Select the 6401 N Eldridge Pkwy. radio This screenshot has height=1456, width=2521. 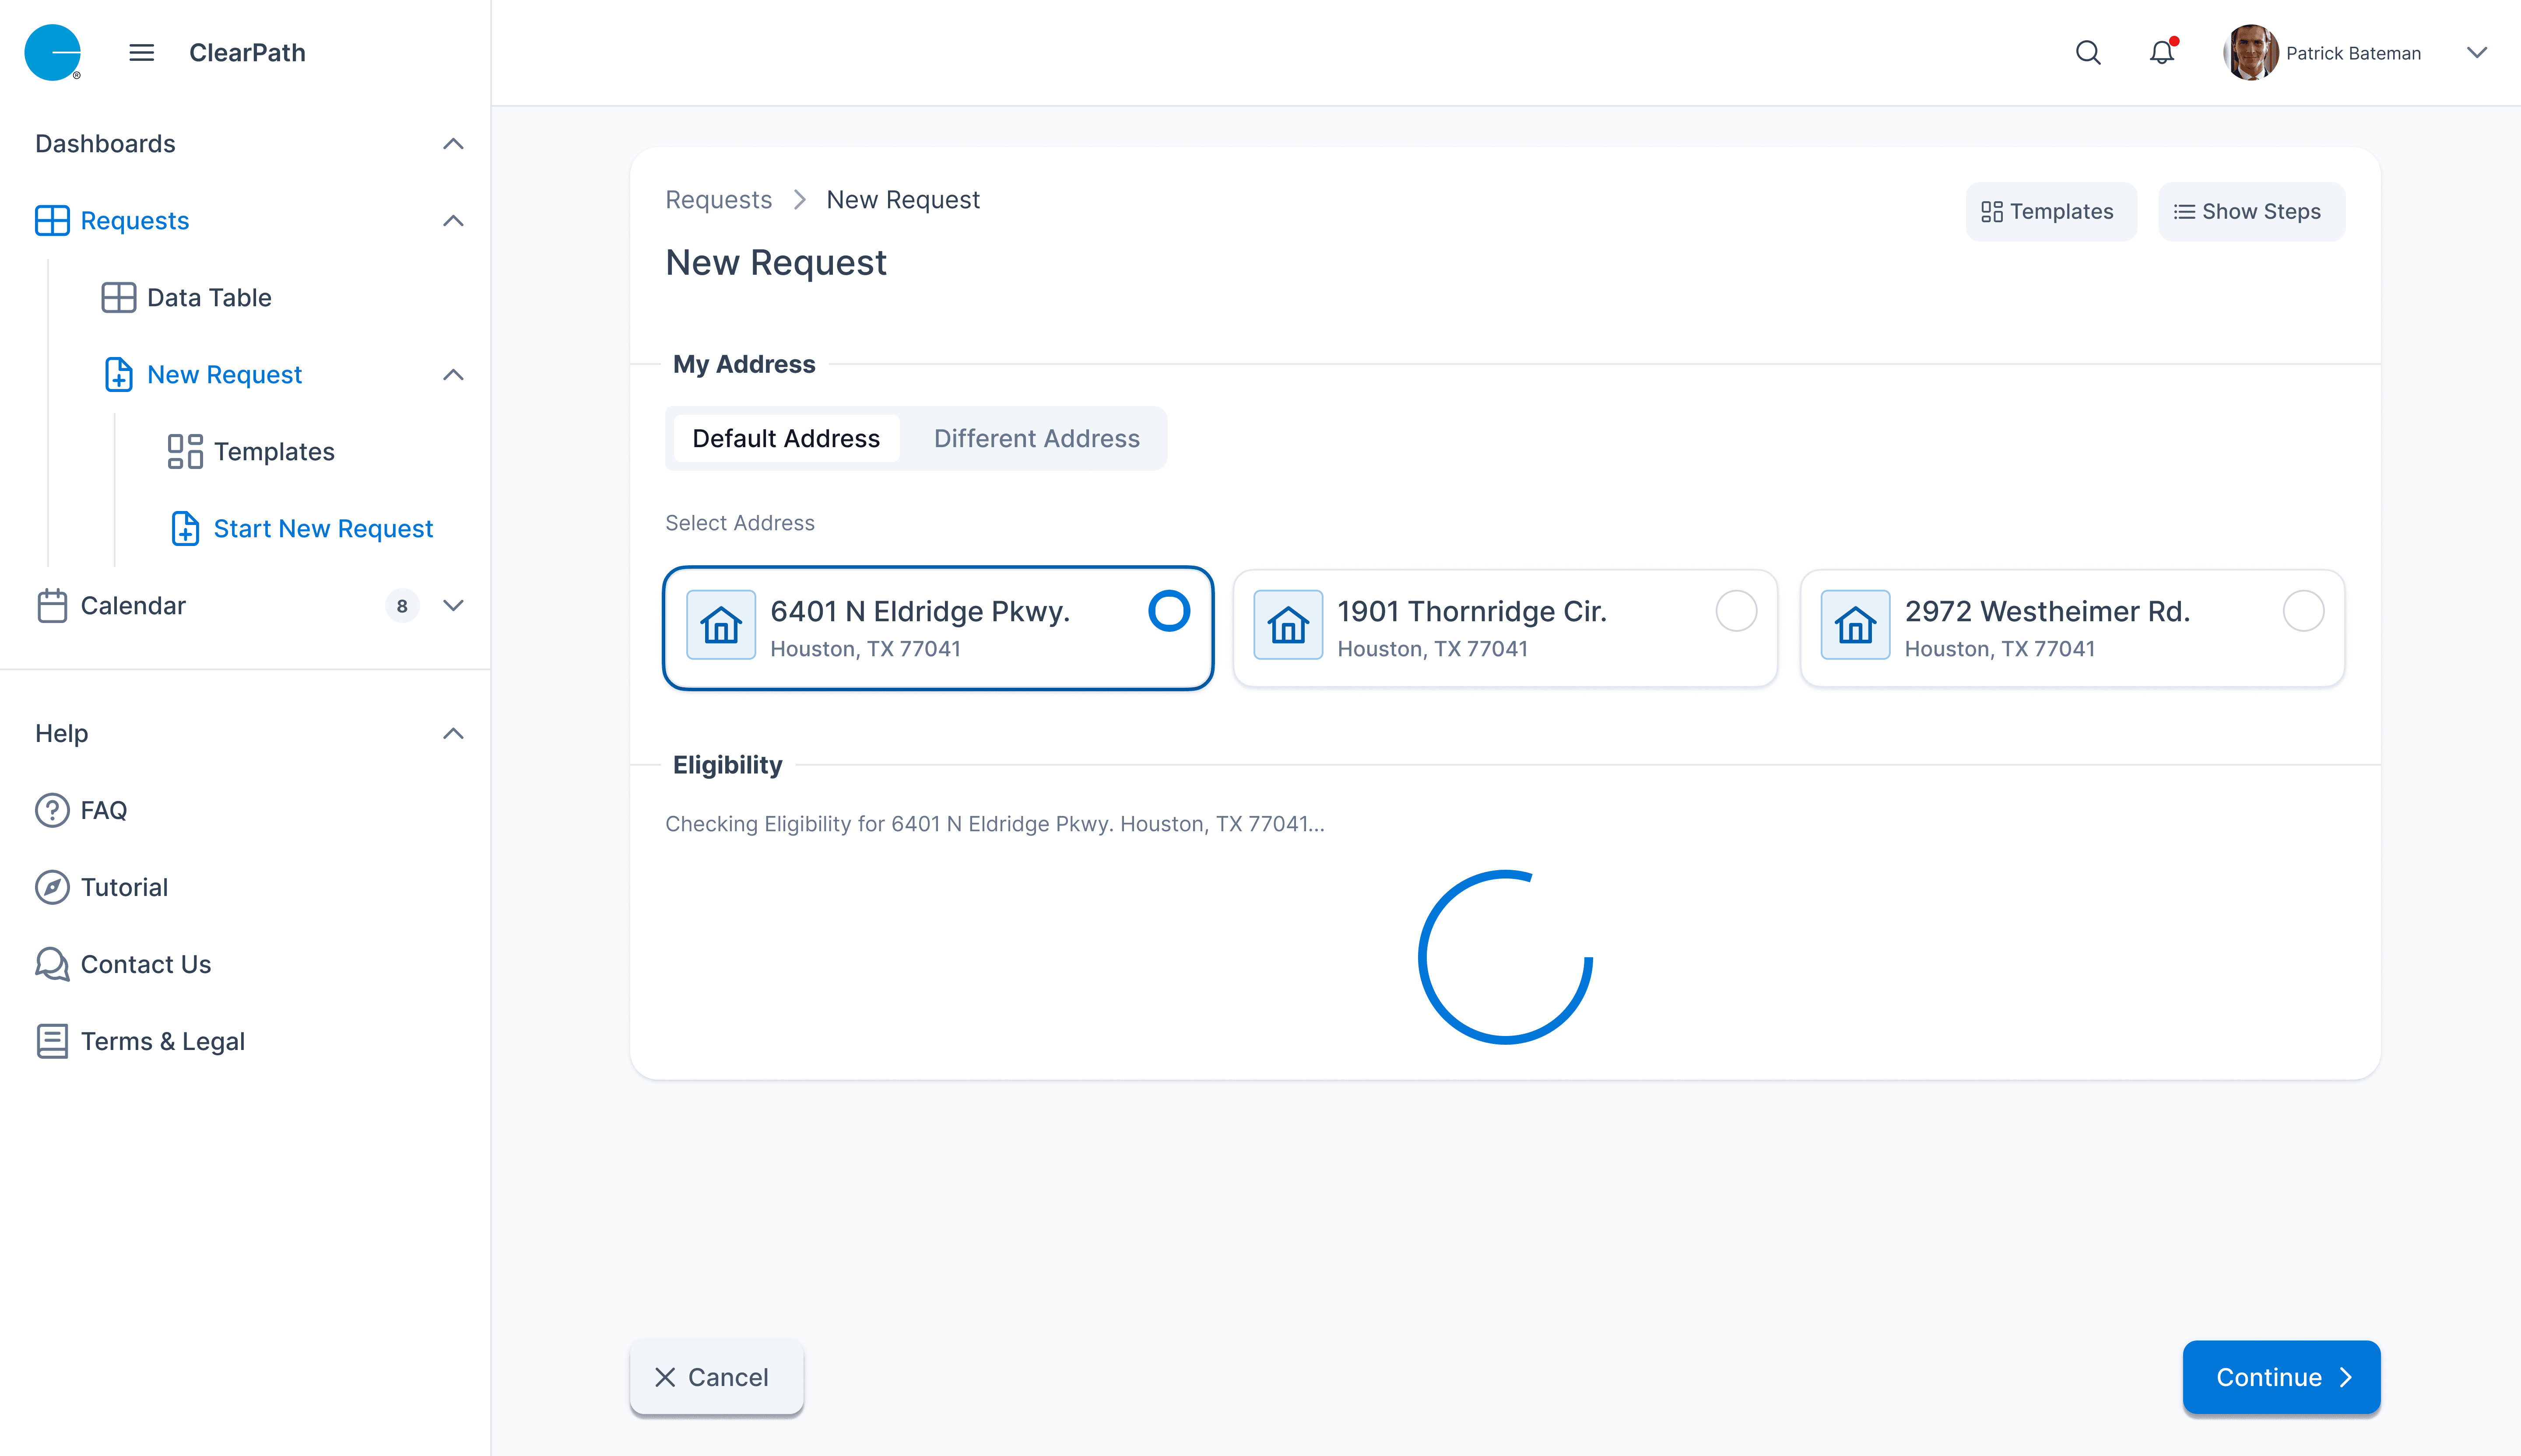point(1169,611)
